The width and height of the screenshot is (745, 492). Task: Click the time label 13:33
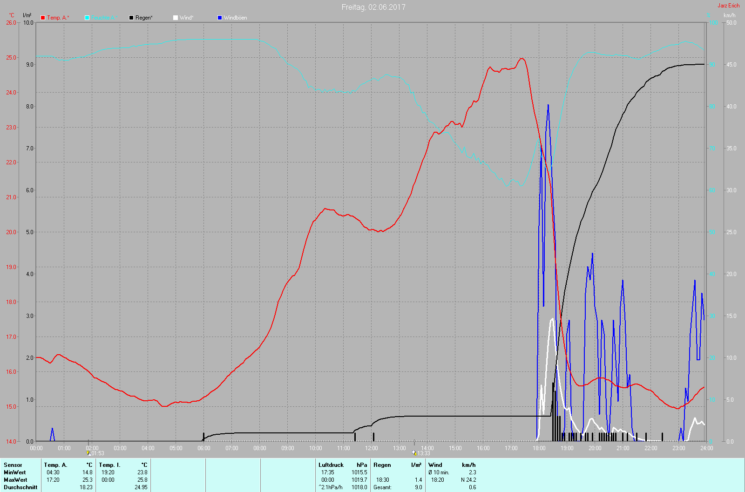(x=423, y=453)
